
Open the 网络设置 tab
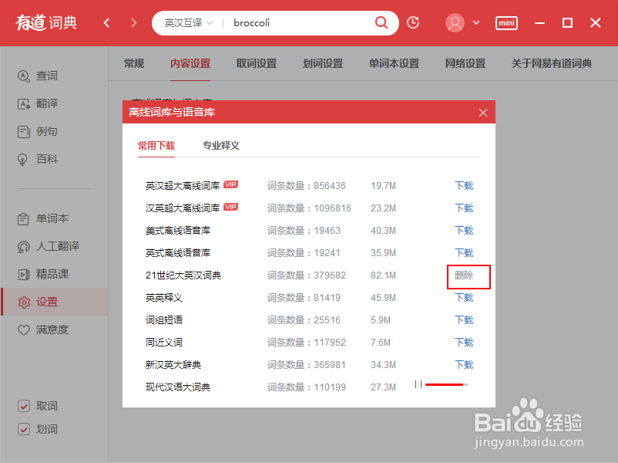465,63
